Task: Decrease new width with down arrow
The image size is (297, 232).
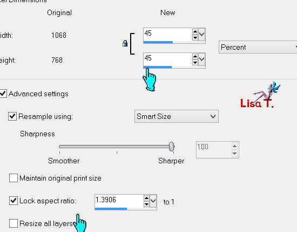Action: point(195,37)
